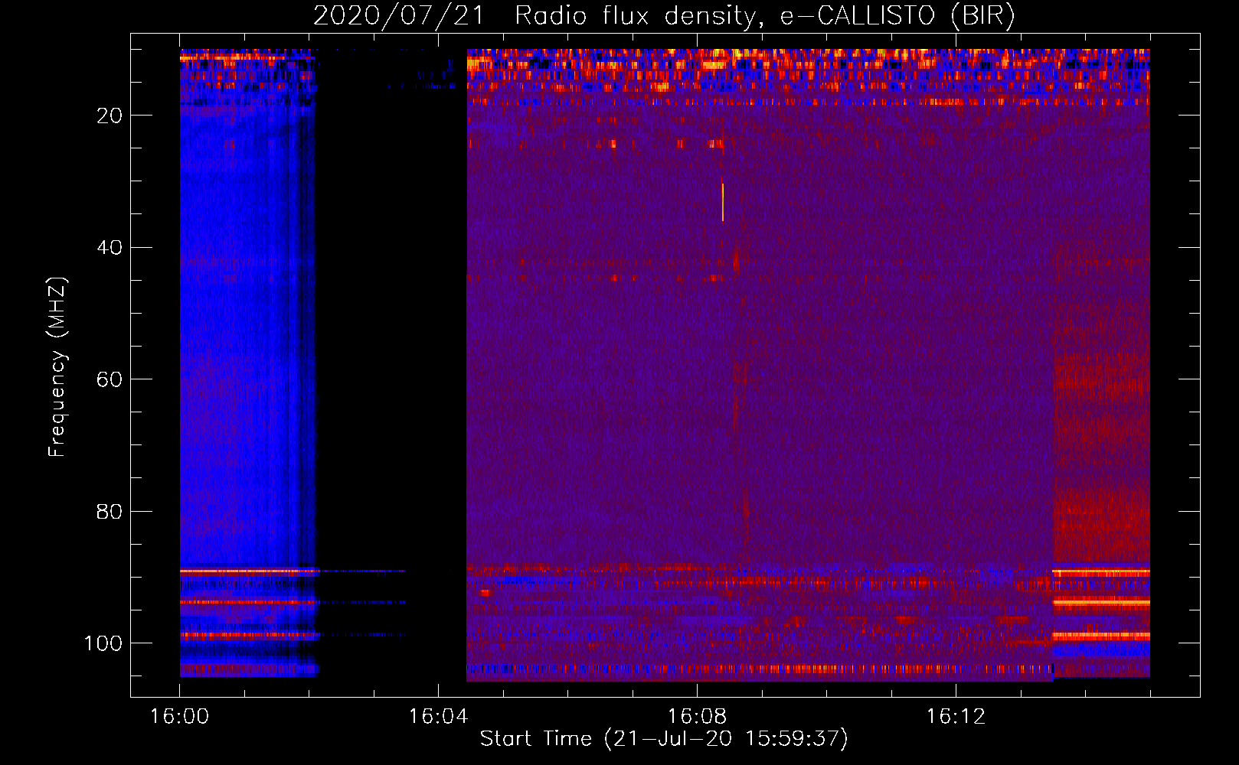Image resolution: width=1239 pixels, height=765 pixels.
Task: Click the 40 MHz frequency tick label
Action: [x=110, y=248]
